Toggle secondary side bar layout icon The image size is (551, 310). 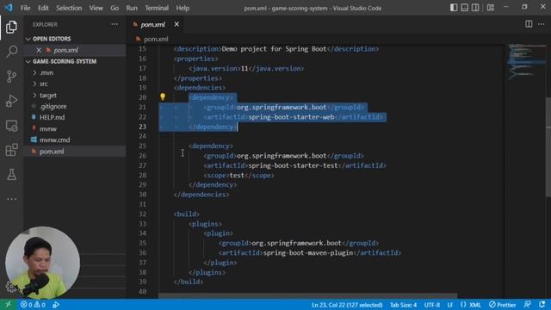[x=475, y=8]
